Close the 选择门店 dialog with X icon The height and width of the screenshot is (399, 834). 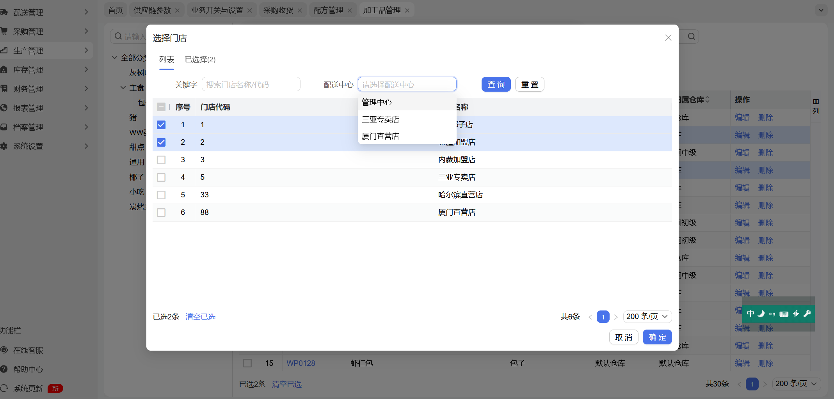(668, 38)
